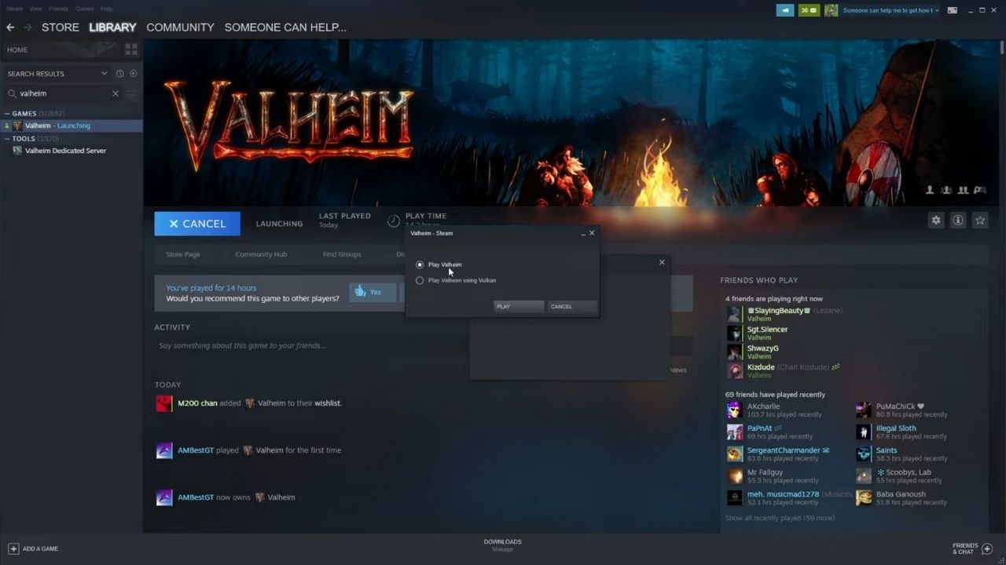Select the Play Valheim radio button
Screen dimensions: 1006x565
(x=420, y=264)
